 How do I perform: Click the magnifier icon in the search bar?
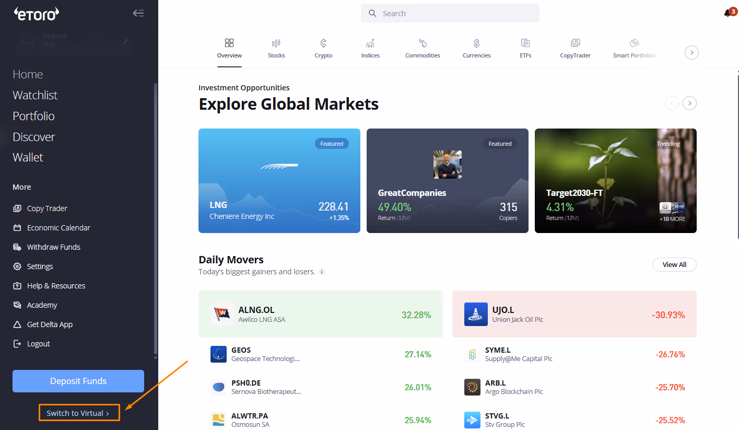tap(372, 14)
